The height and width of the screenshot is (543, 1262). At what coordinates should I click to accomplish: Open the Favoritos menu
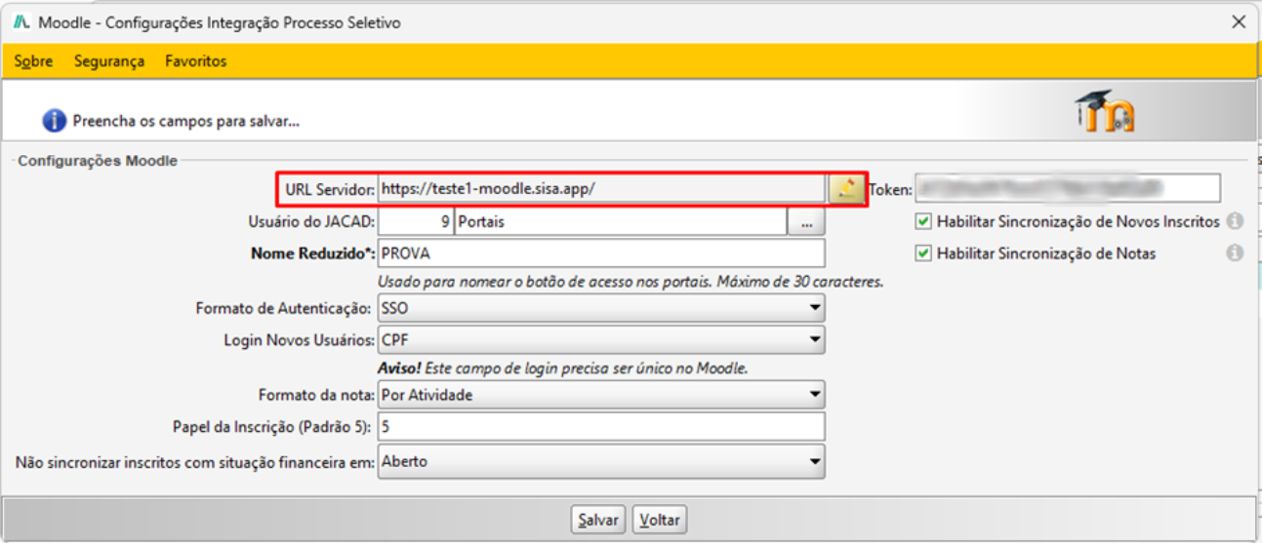click(195, 60)
